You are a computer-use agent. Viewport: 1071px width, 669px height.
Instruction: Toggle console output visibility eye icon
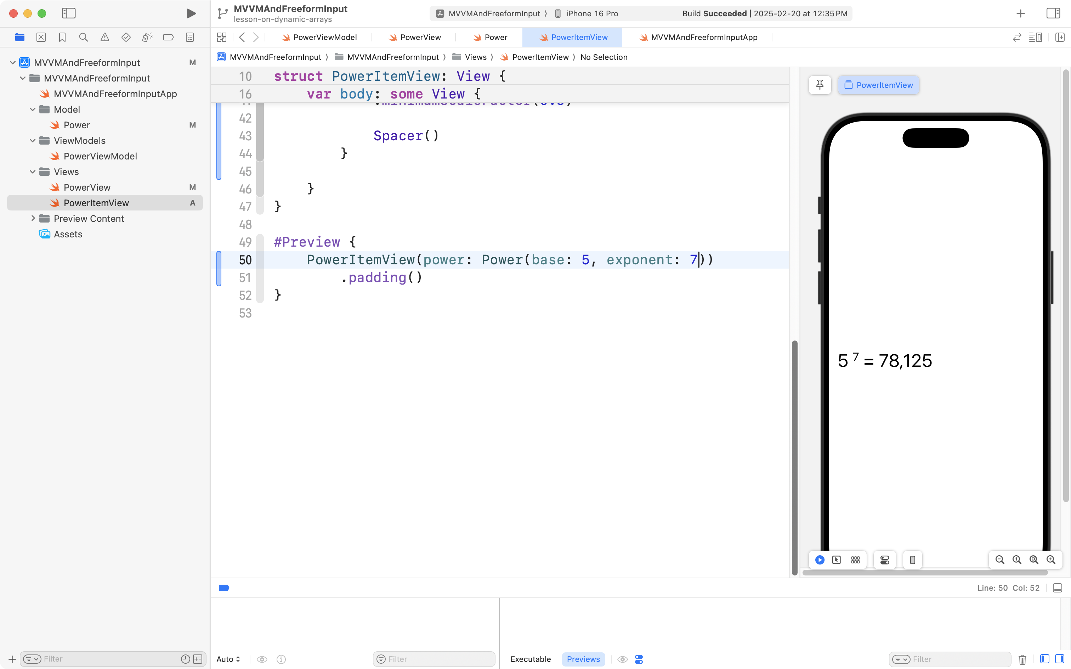[x=622, y=659]
